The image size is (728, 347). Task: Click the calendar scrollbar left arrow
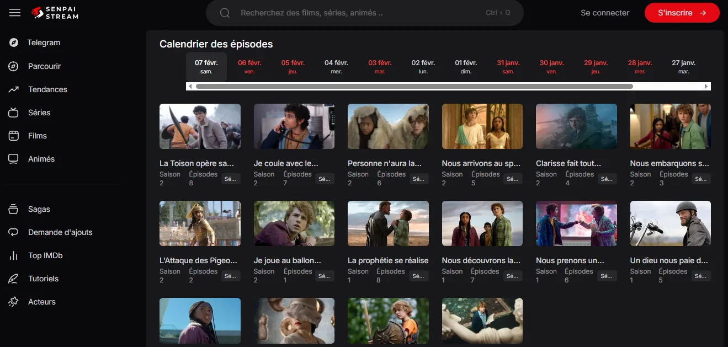[190, 87]
